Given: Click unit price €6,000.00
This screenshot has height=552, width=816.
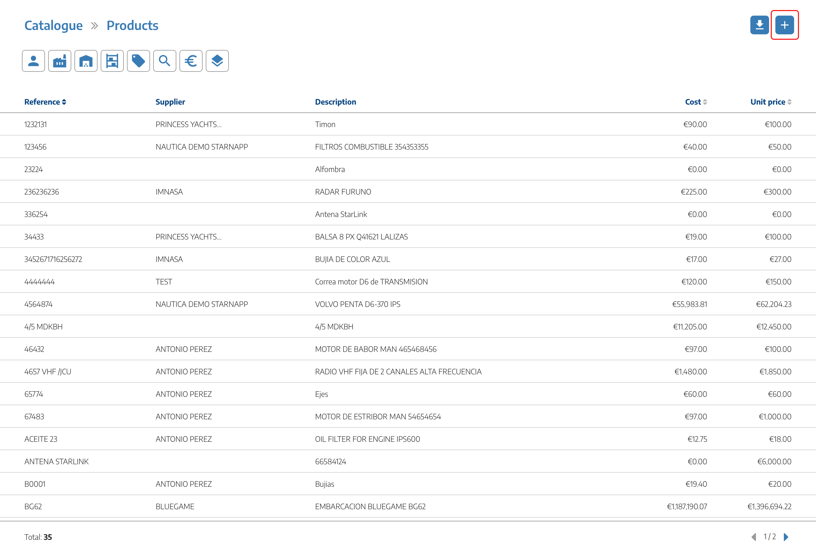Looking at the screenshot, I should pyautogui.click(x=774, y=461).
